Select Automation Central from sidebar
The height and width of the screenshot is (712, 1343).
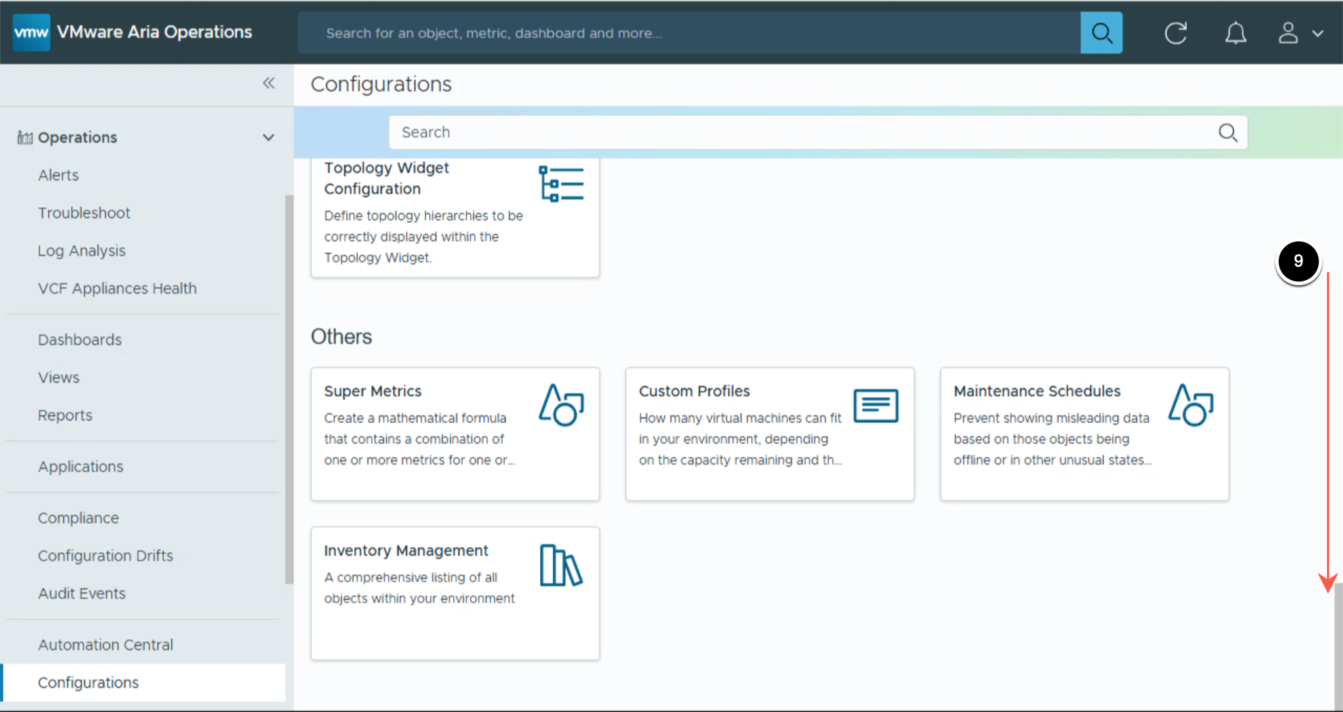coord(106,645)
